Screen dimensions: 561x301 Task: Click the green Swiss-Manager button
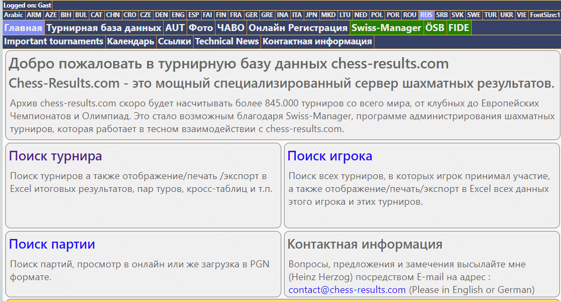[x=387, y=28]
